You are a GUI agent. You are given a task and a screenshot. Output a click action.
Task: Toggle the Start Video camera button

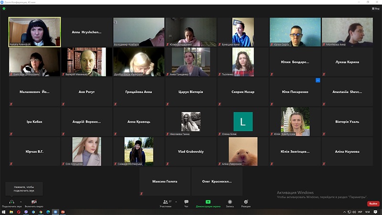click(x=34, y=202)
